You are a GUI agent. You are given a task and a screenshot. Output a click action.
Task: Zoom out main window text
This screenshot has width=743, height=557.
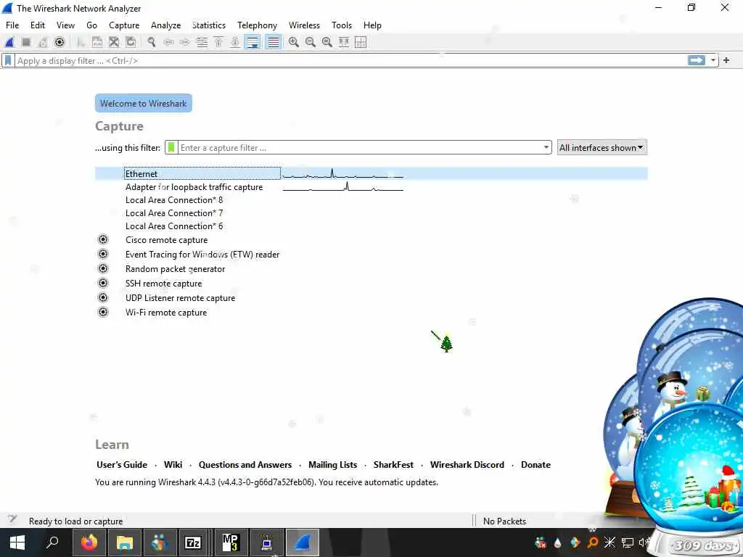tap(311, 42)
